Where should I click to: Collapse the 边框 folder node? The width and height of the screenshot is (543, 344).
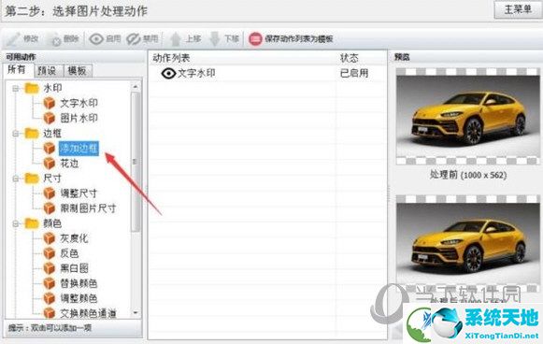16,134
